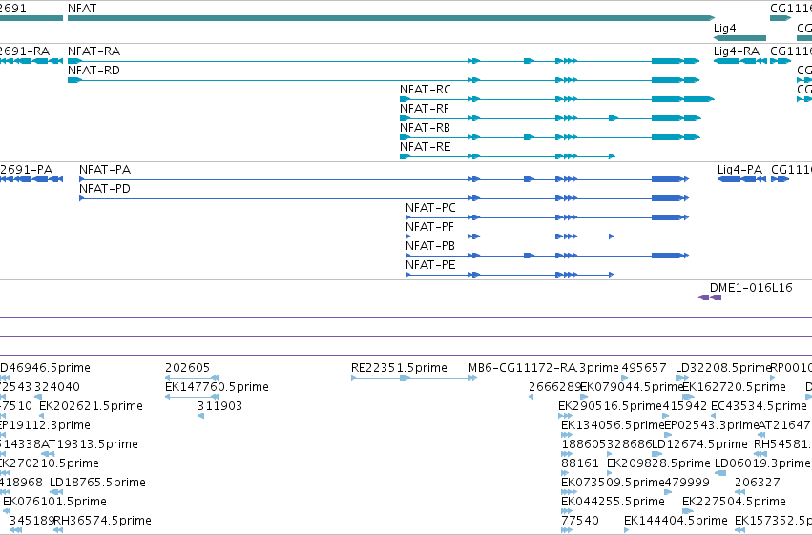
Task: Click the DME1-016L16 clone label
Action: tap(751, 288)
